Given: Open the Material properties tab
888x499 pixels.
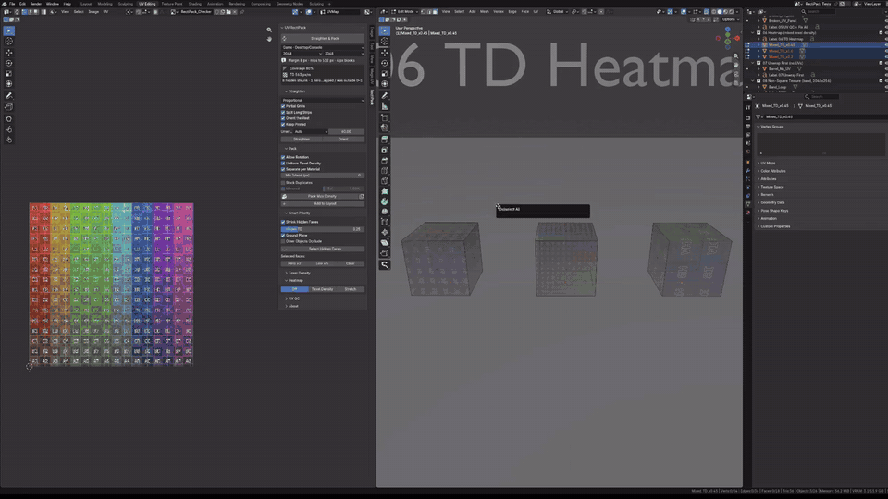Looking at the screenshot, I should pos(748,213).
